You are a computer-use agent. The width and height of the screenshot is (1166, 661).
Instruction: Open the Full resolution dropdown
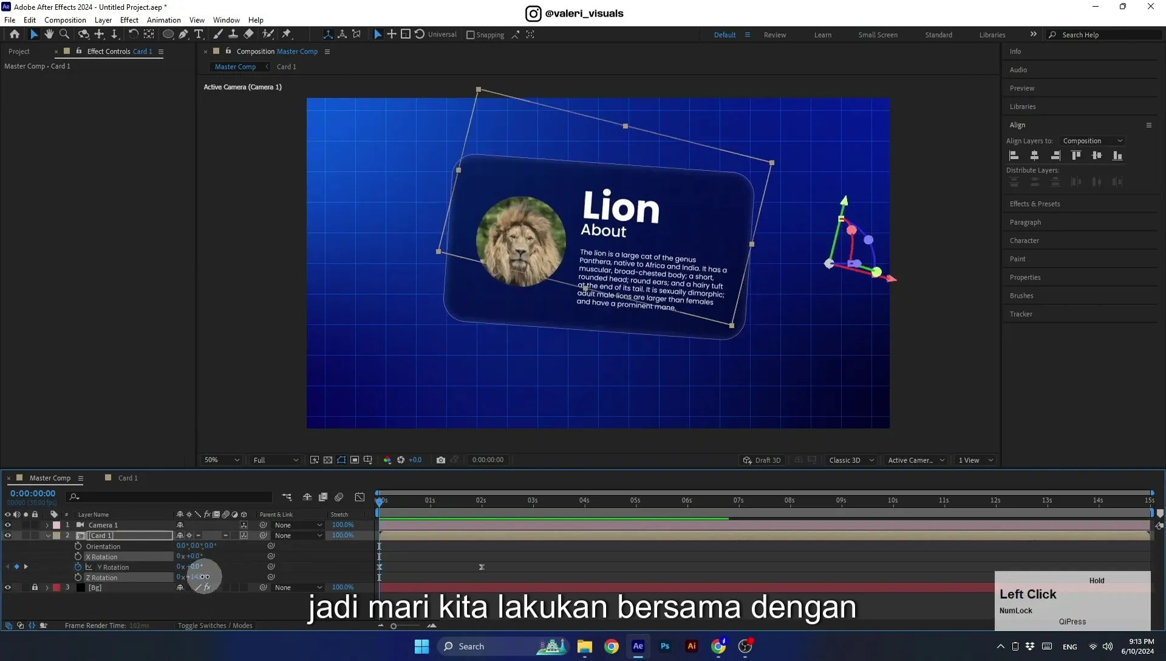pos(276,460)
